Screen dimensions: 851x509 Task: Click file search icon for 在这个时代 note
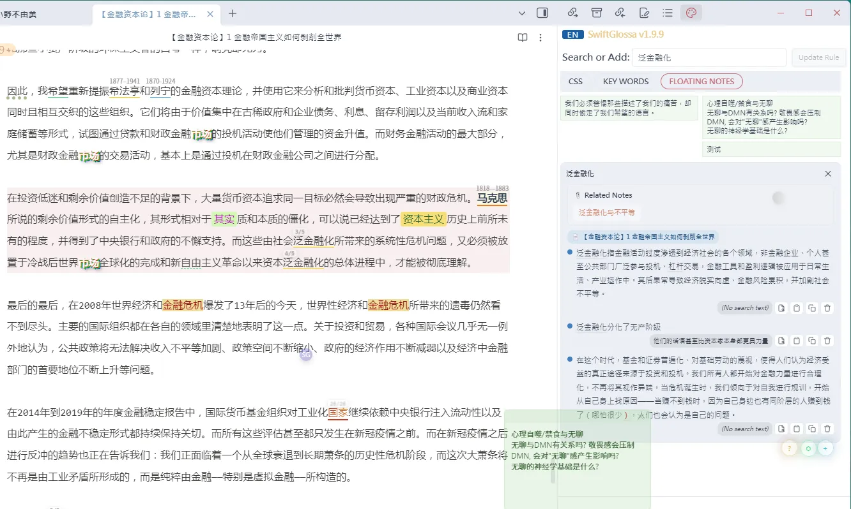781,429
